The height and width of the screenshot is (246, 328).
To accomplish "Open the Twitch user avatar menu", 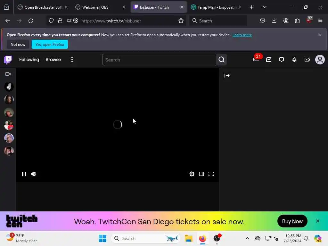I will tap(320, 60).
